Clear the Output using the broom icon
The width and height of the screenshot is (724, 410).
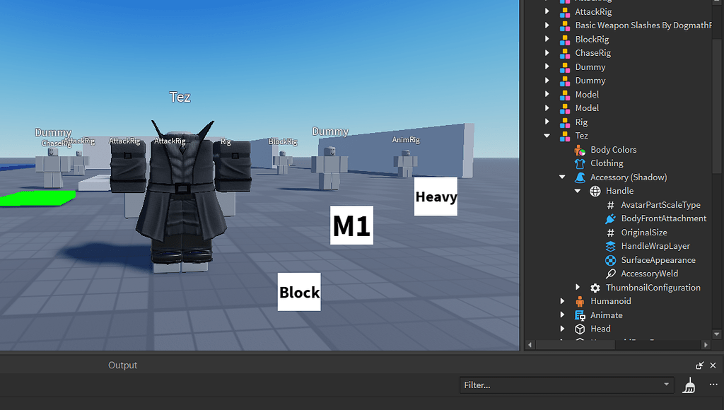pyautogui.click(x=689, y=385)
